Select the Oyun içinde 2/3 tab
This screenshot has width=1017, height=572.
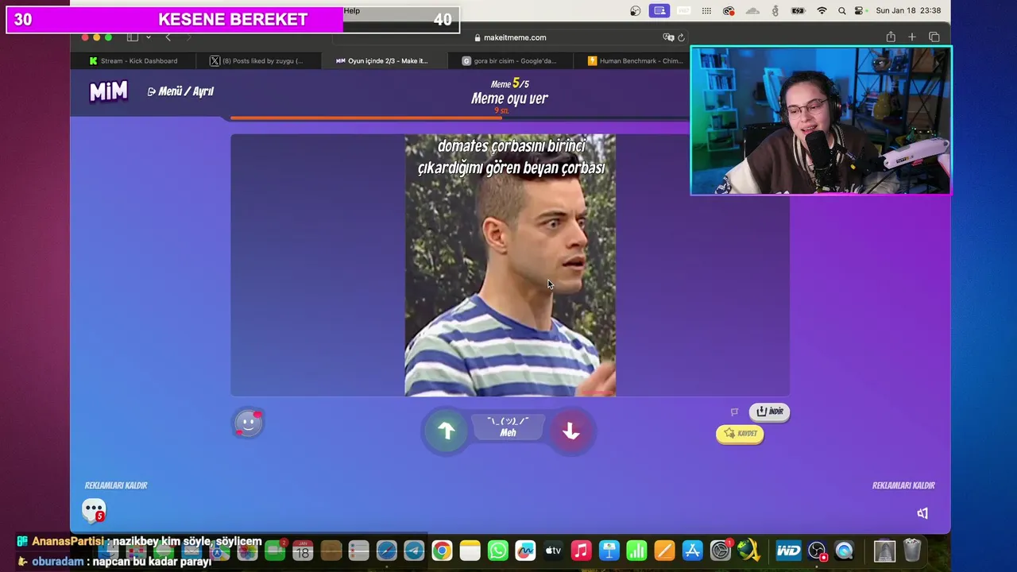point(384,61)
